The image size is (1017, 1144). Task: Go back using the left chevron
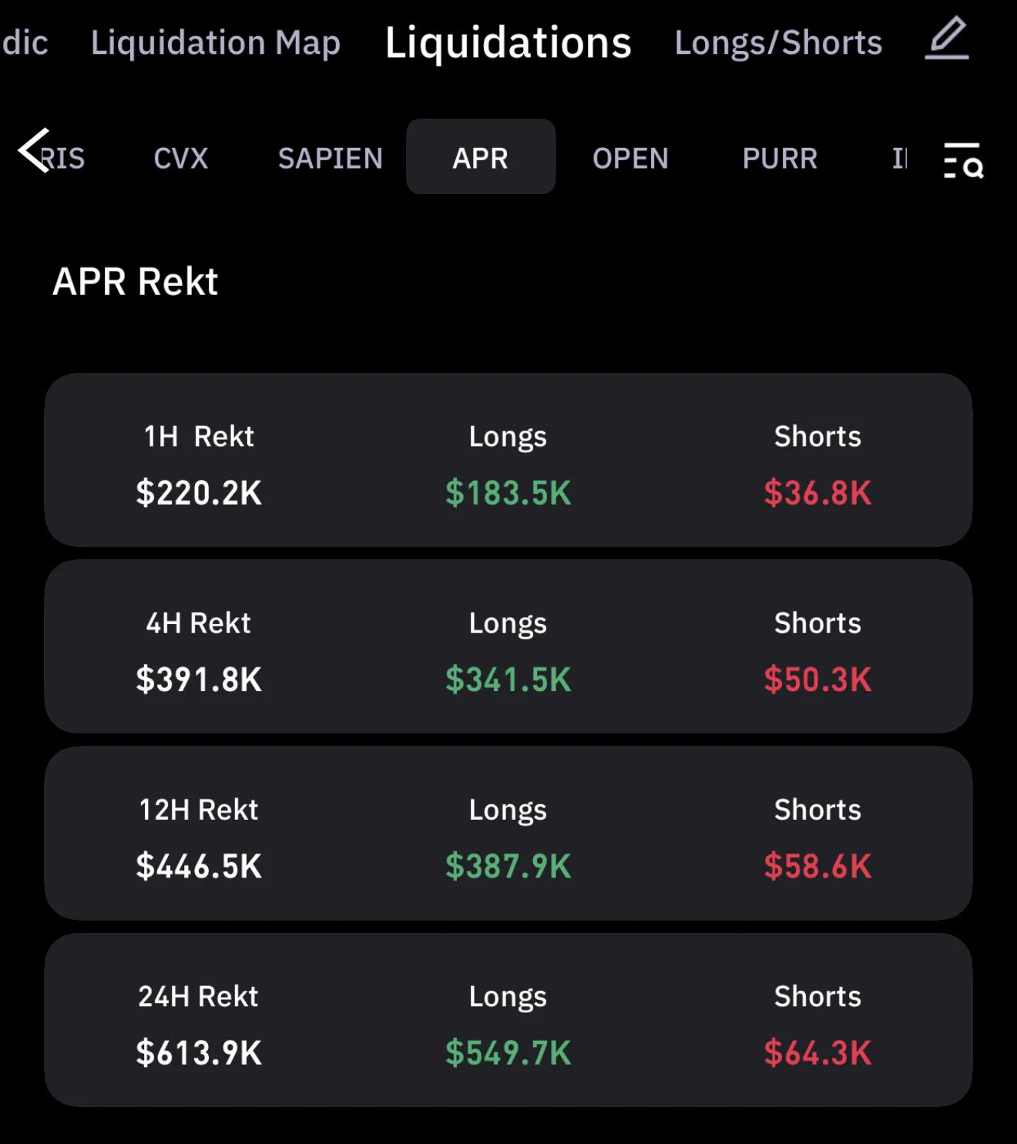pyautogui.click(x=34, y=150)
